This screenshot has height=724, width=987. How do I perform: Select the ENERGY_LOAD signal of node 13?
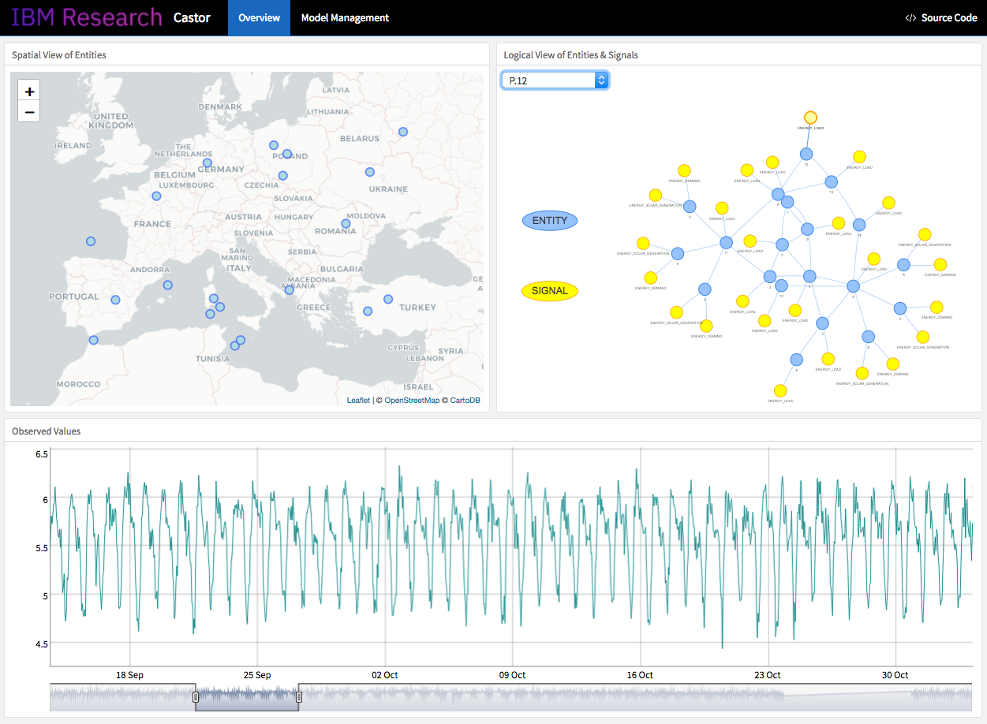(859, 157)
